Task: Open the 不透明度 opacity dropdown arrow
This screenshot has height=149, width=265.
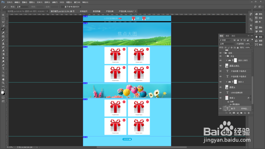Action: pos(252,44)
